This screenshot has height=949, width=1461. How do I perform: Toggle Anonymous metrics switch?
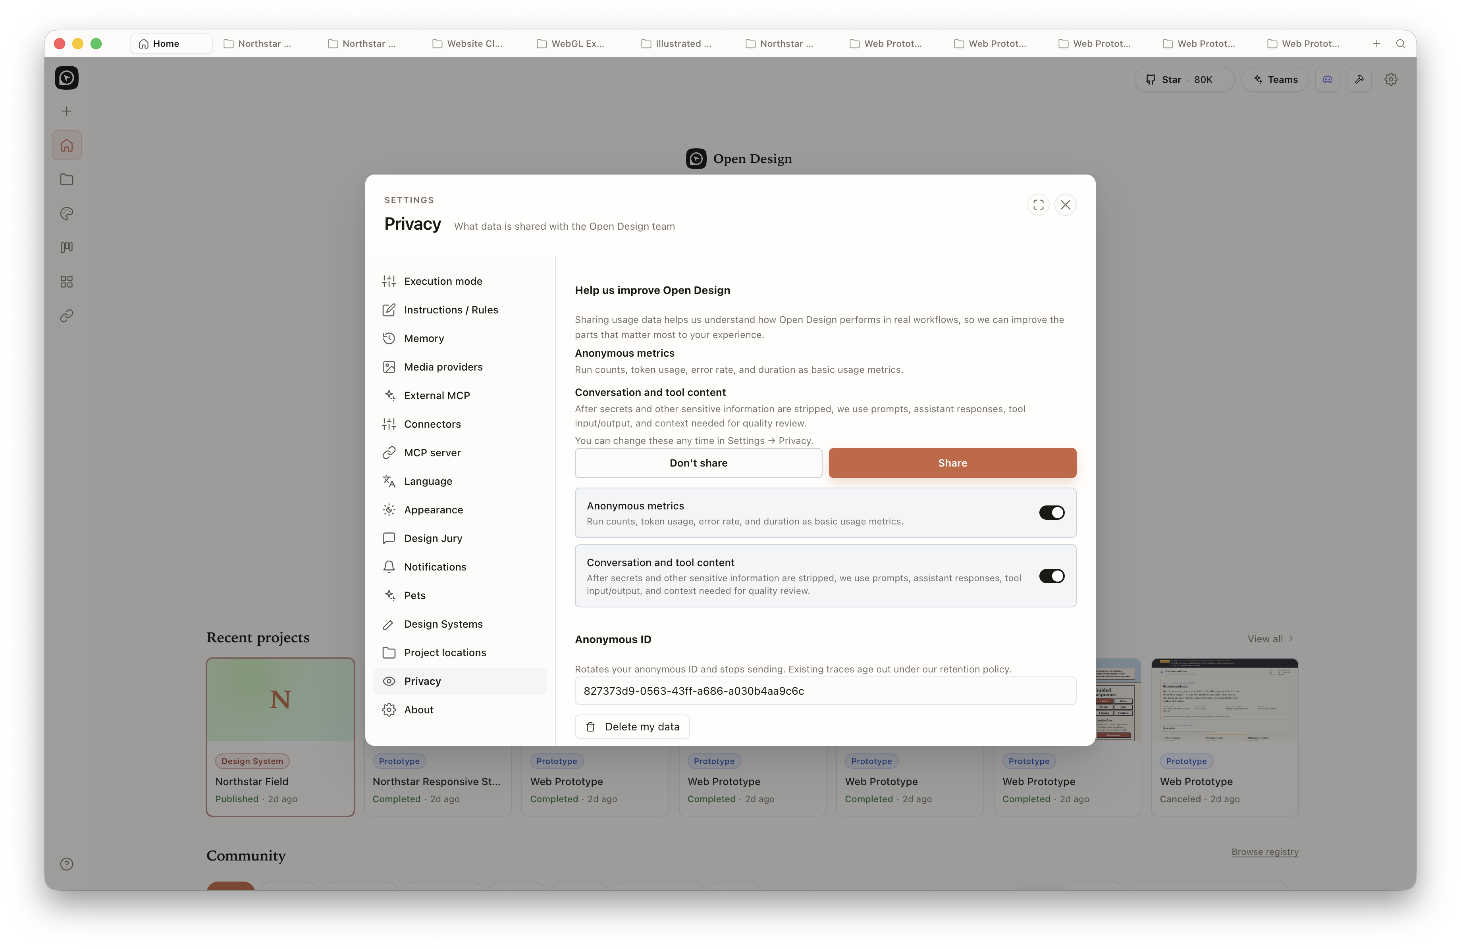(1052, 512)
